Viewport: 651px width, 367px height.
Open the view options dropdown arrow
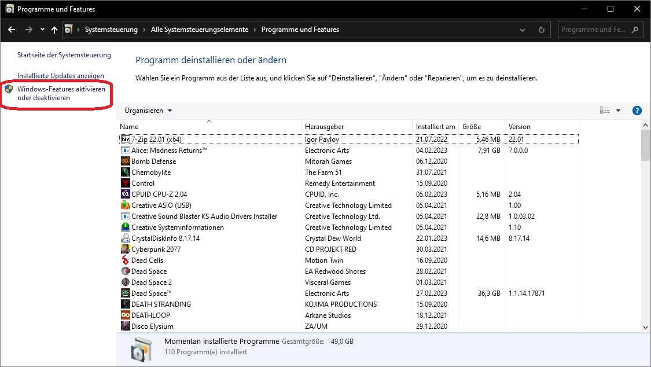pos(618,111)
